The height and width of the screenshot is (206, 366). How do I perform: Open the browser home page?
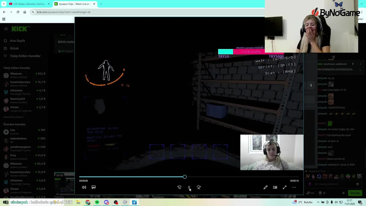click(25, 12)
